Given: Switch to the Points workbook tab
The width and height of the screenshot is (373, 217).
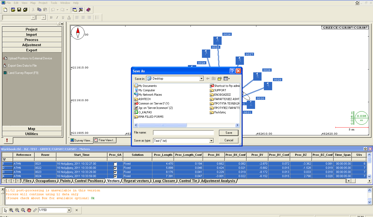Looking at the screenshot, I should [x=65, y=181].
